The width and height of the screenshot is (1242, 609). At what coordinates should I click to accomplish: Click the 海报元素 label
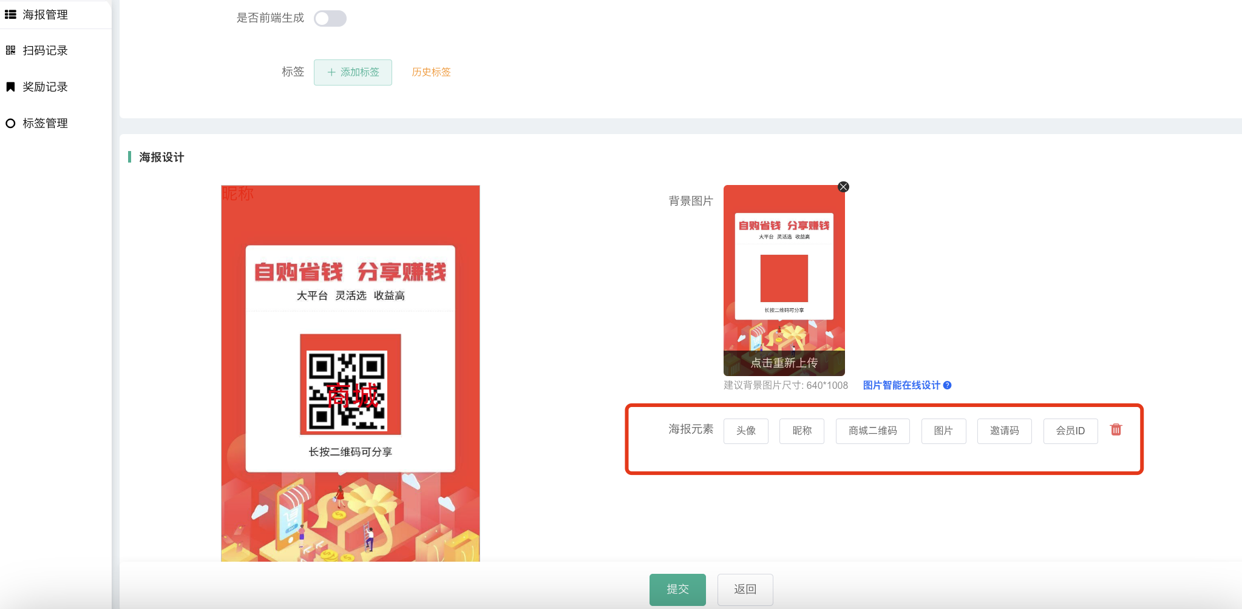tap(691, 429)
